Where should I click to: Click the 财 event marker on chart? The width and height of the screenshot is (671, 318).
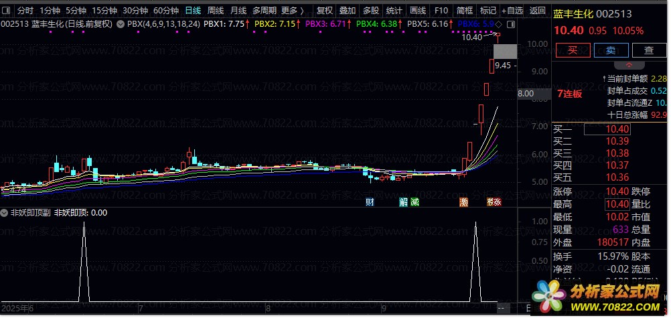pos(370,202)
